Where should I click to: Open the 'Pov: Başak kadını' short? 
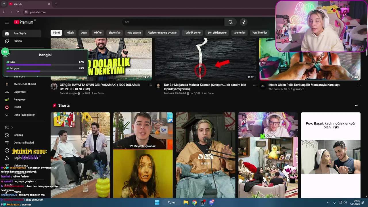coord(331,155)
